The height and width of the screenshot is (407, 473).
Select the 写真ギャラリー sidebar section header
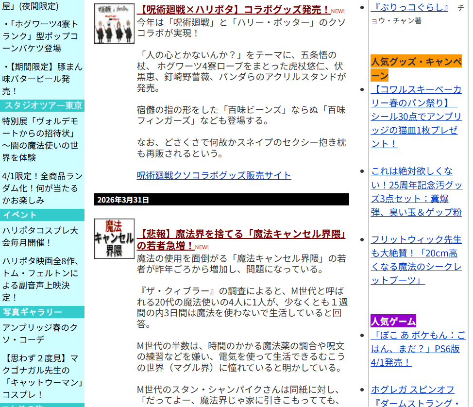[42, 312]
